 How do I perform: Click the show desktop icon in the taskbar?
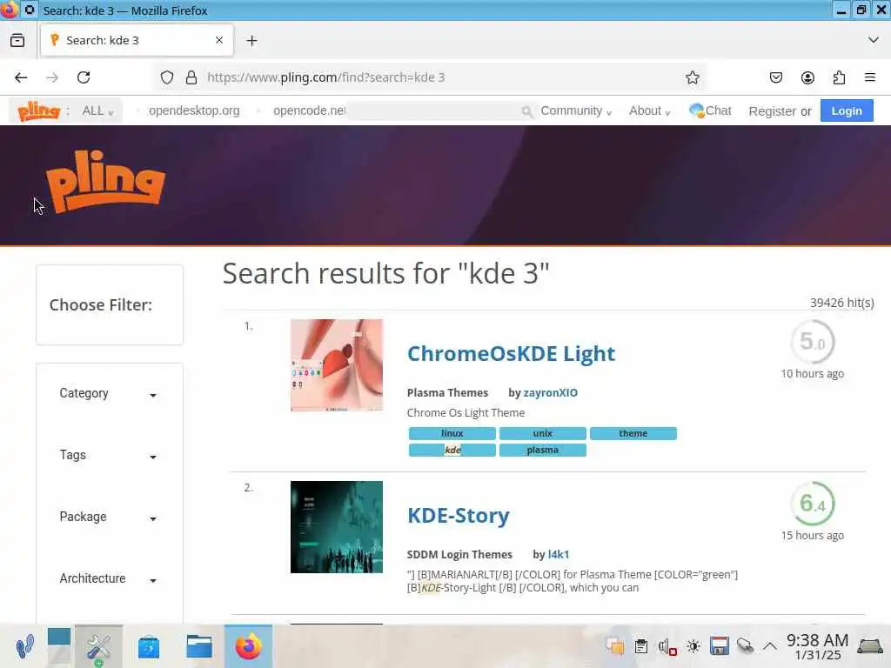[x=870, y=646]
